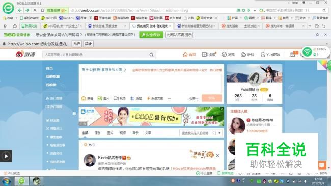Open the Yuki profile avatar picture
331x186 pixels.
(x=255, y=78)
